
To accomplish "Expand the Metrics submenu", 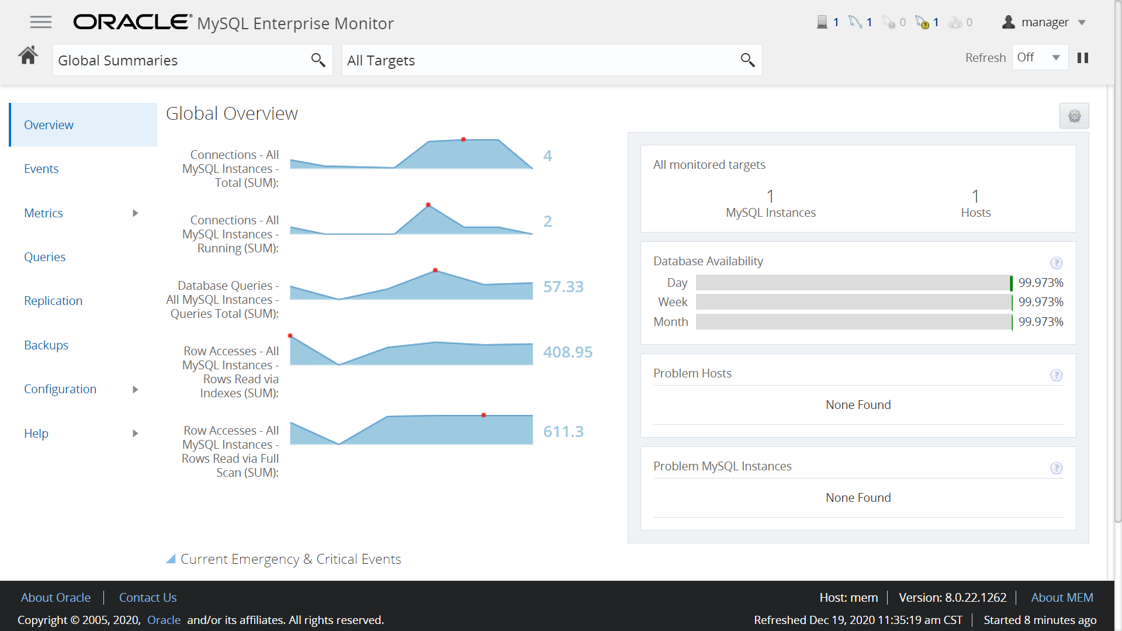I will click(x=135, y=213).
